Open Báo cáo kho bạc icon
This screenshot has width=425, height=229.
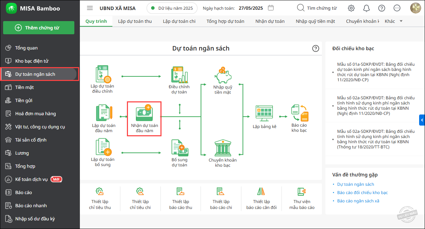pos(299,113)
